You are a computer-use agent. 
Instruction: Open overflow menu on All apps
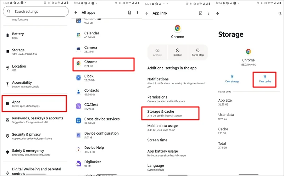138,12
